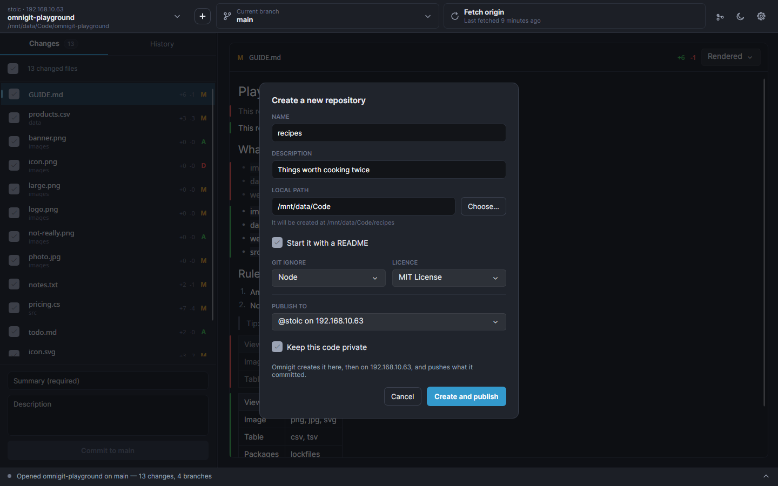Click the changed files list scrollbar
The width and height of the screenshot is (778, 486).
click(213, 204)
